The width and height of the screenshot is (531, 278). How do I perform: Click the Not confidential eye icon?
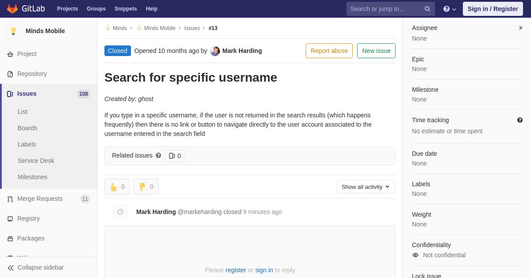415,255
